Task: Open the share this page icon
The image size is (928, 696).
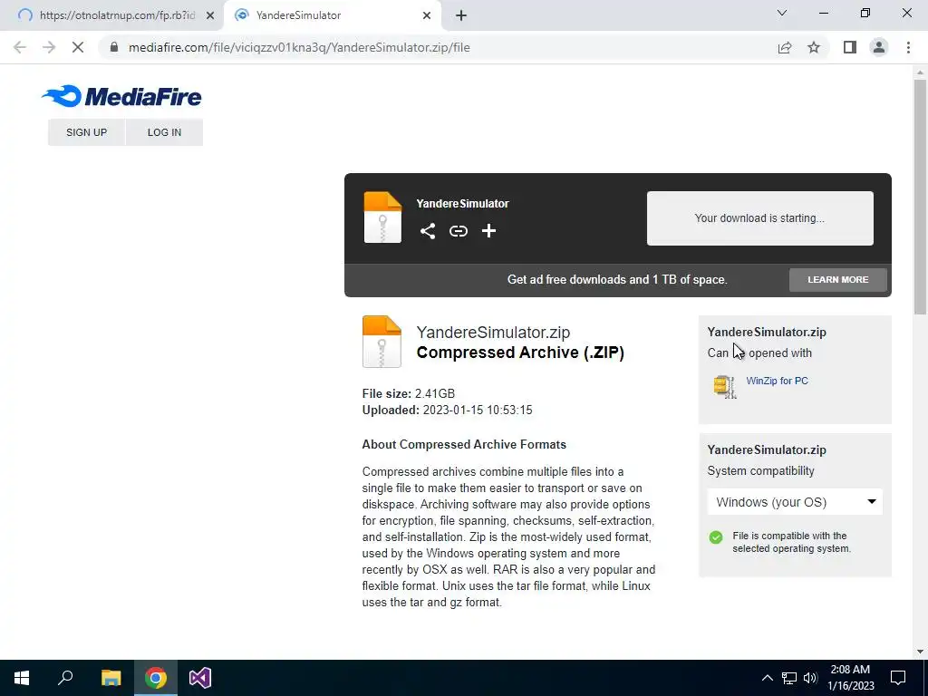Action: [785, 47]
